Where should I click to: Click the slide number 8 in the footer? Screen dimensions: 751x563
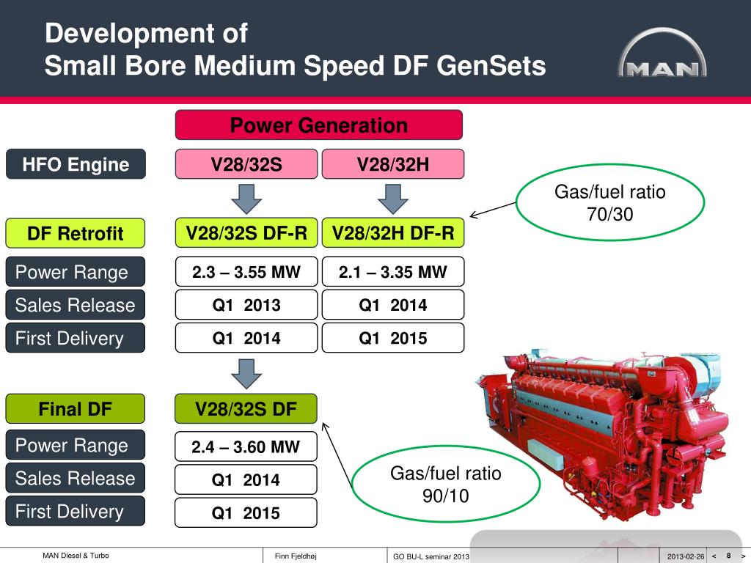click(728, 556)
